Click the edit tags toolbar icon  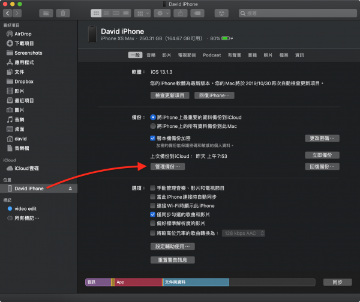tap(197, 13)
